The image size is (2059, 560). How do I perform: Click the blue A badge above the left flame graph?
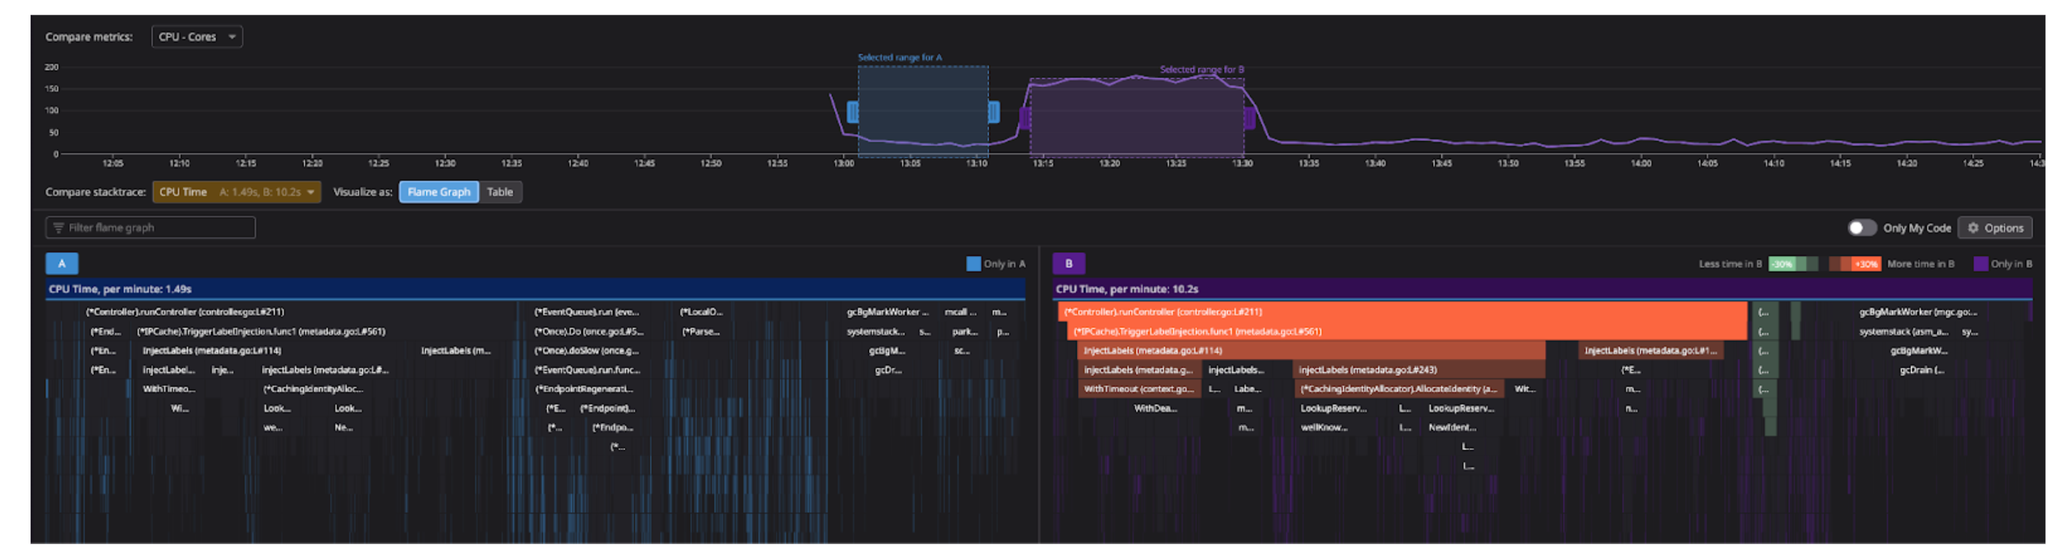(x=62, y=264)
